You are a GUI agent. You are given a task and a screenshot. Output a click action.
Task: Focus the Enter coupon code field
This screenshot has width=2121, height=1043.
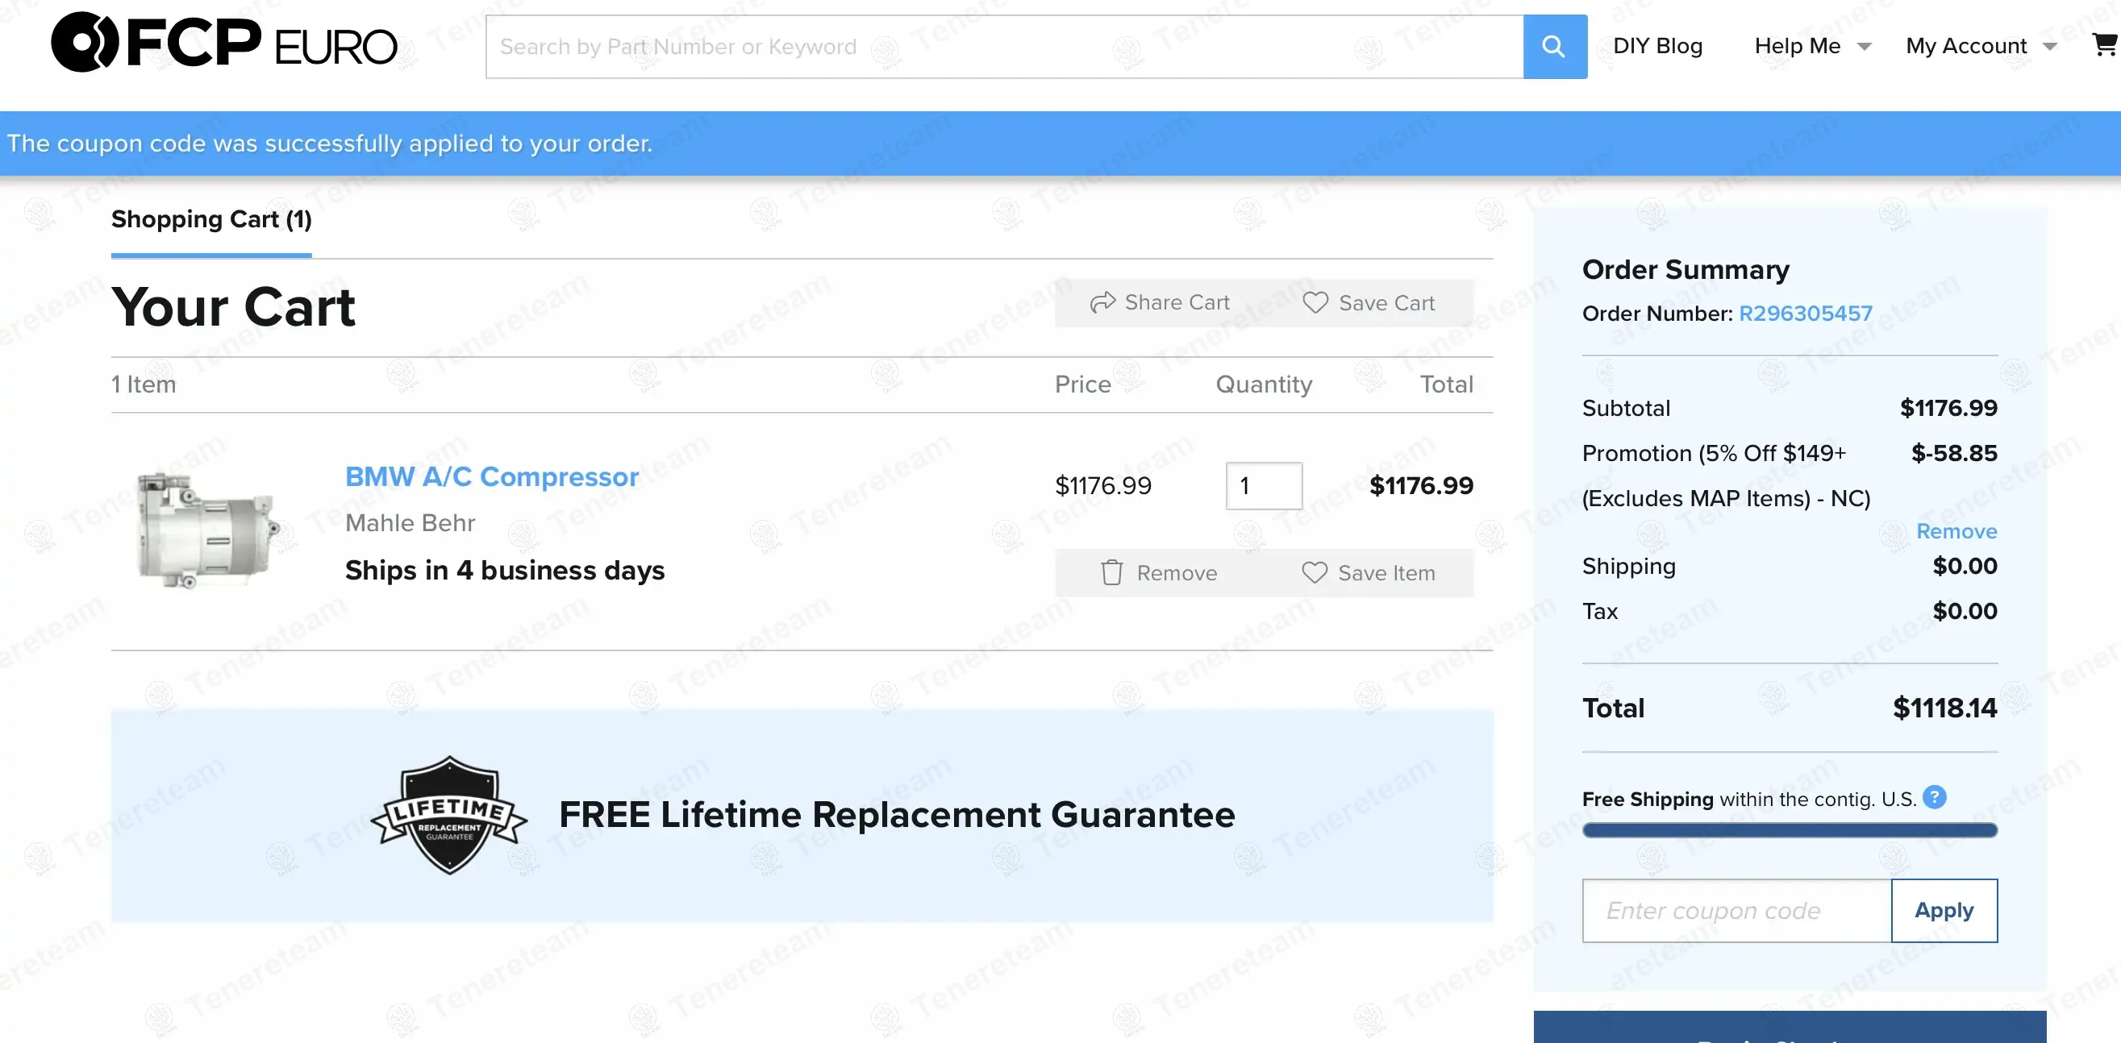point(1736,911)
